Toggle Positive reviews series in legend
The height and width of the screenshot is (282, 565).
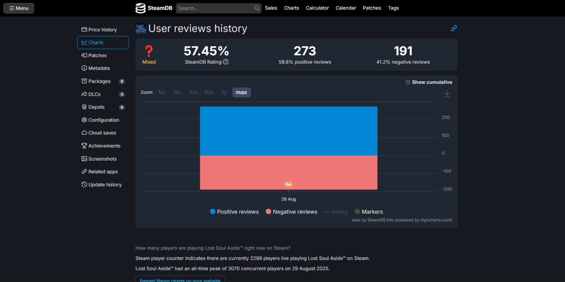coord(234,212)
